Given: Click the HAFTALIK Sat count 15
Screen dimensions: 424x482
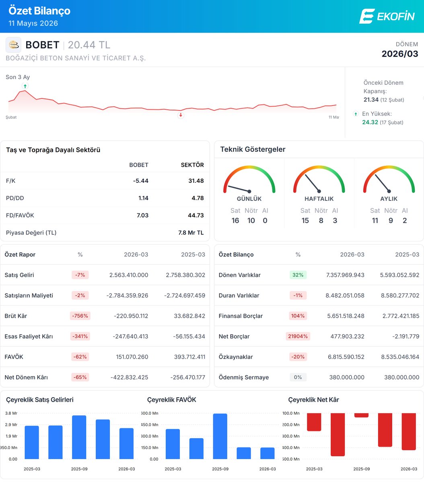Looking at the screenshot, I should (305, 221).
